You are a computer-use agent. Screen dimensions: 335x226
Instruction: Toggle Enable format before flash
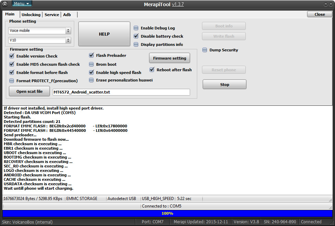tap(12, 73)
